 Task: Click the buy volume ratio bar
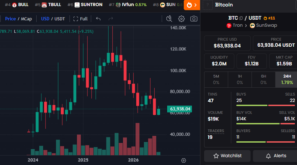[266, 124]
